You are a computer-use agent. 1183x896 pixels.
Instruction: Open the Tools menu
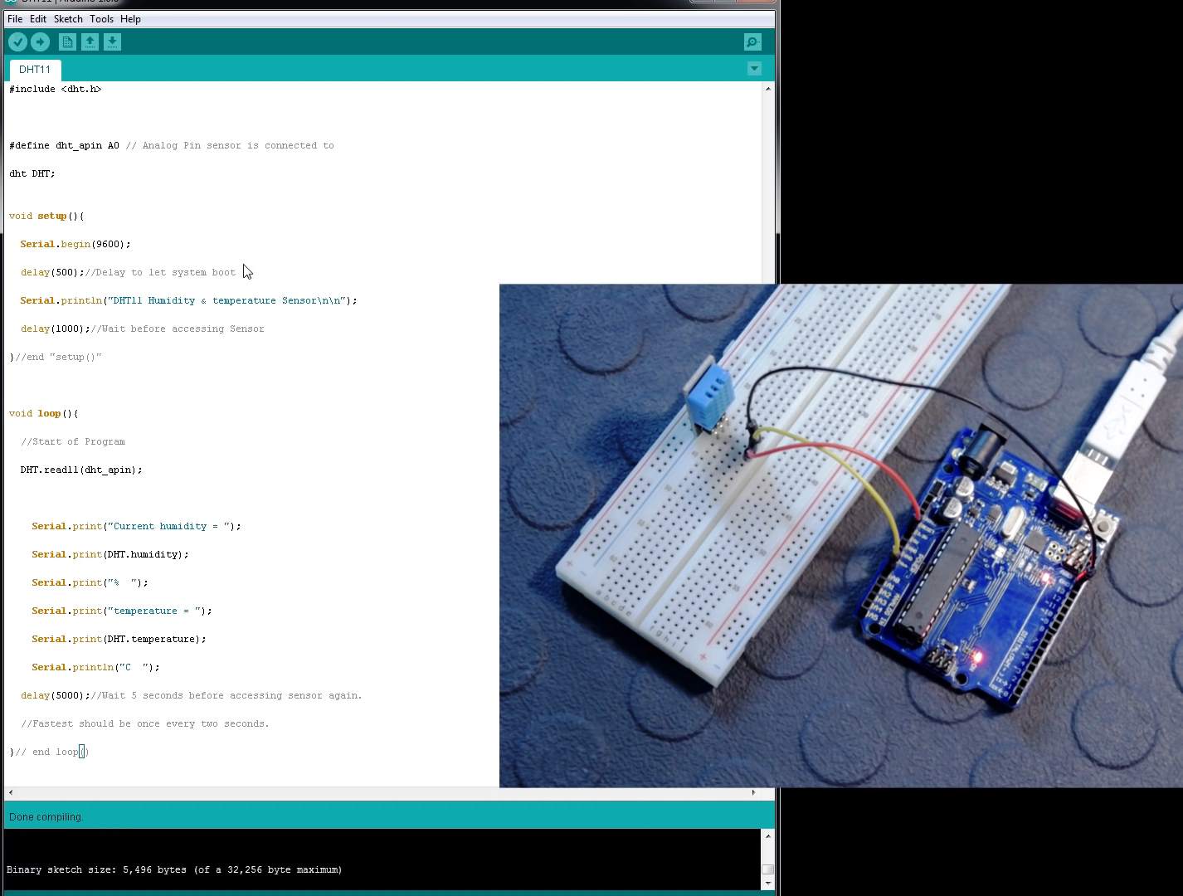pyautogui.click(x=101, y=18)
